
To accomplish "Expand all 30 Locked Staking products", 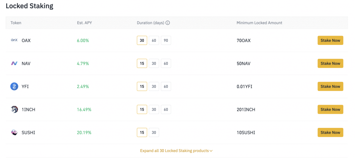I will click(x=176, y=151).
